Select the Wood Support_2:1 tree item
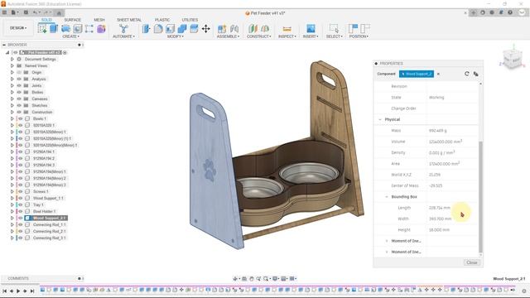 coord(50,218)
